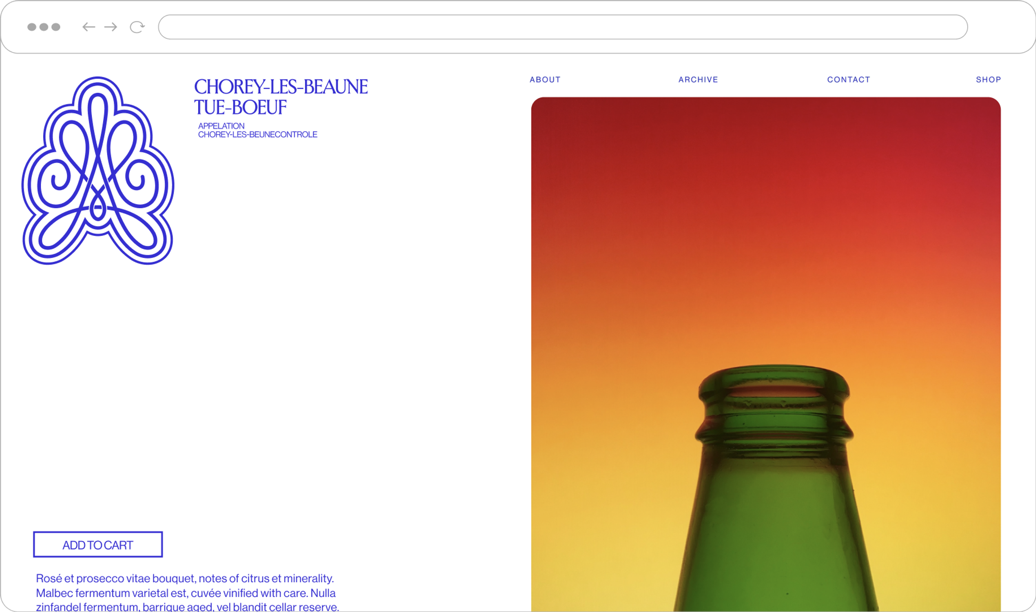Click the middle gray window dot
The image size is (1036, 612).
click(x=44, y=27)
